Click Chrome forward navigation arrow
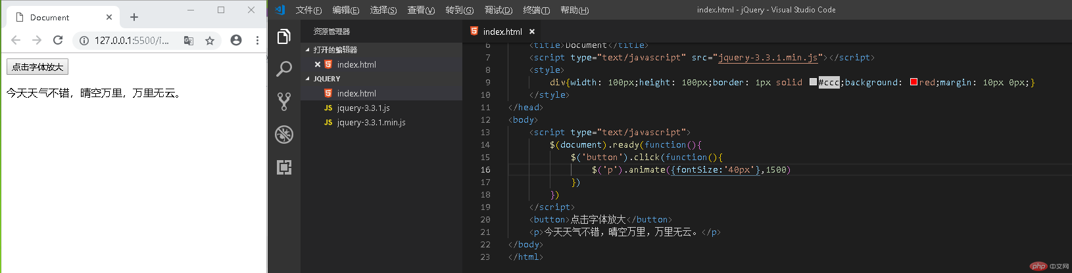Image resolution: width=1072 pixels, height=273 pixels. 37,40
